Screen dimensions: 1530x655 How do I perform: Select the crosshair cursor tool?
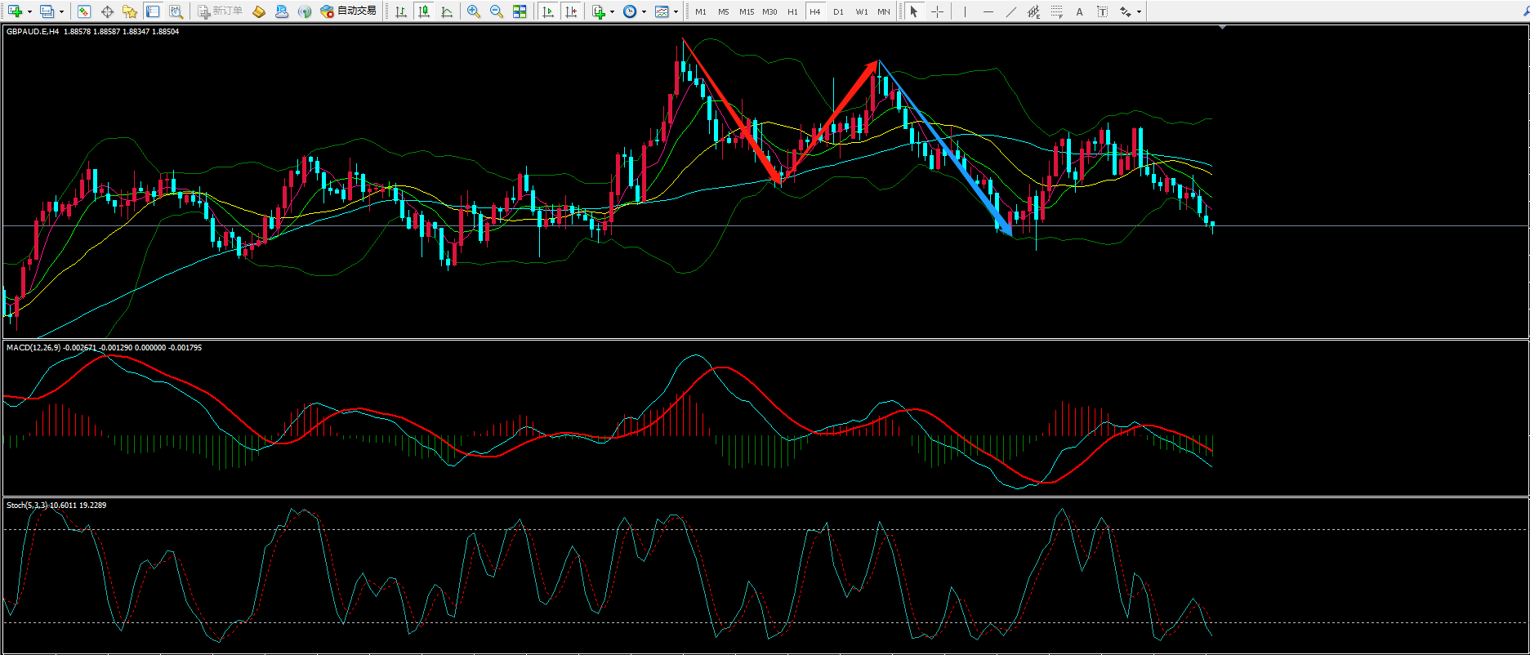[x=937, y=11]
